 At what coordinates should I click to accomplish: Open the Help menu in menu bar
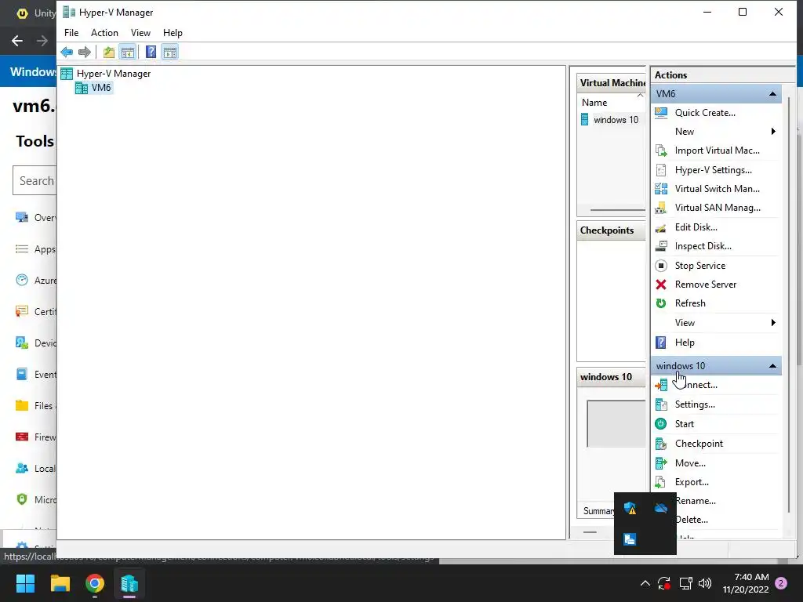[173, 33]
